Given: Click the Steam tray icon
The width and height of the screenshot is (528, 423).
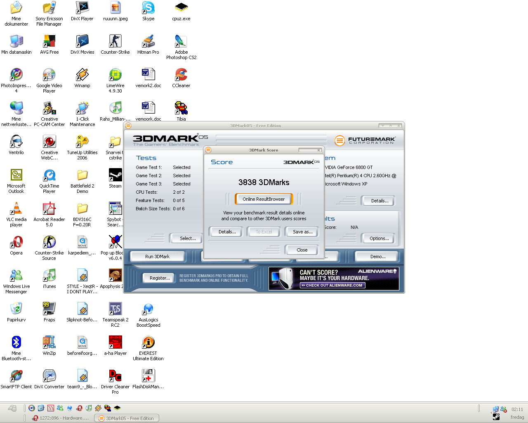Looking at the screenshot, I should pos(496,417).
